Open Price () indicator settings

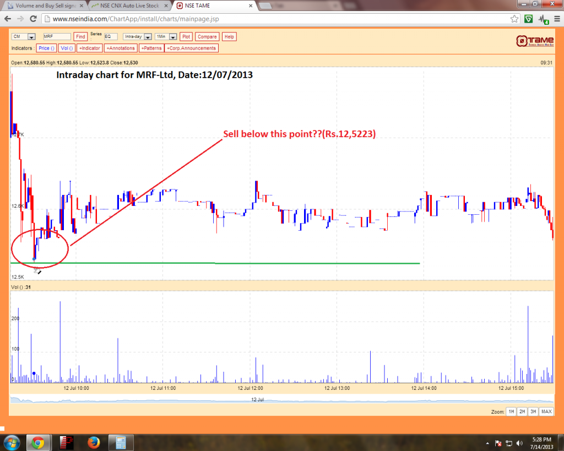click(46, 48)
